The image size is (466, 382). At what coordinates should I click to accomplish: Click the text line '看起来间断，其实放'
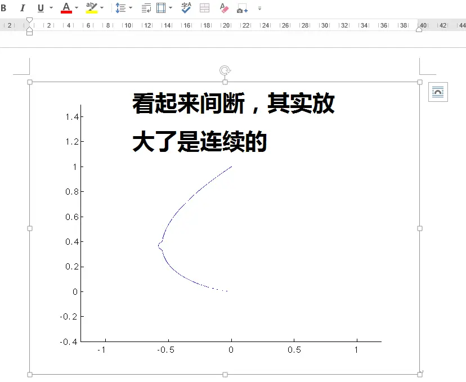(234, 103)
